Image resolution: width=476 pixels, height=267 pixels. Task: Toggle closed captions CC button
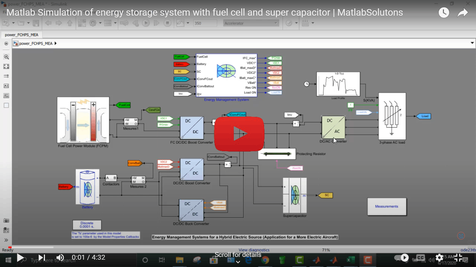421,258
